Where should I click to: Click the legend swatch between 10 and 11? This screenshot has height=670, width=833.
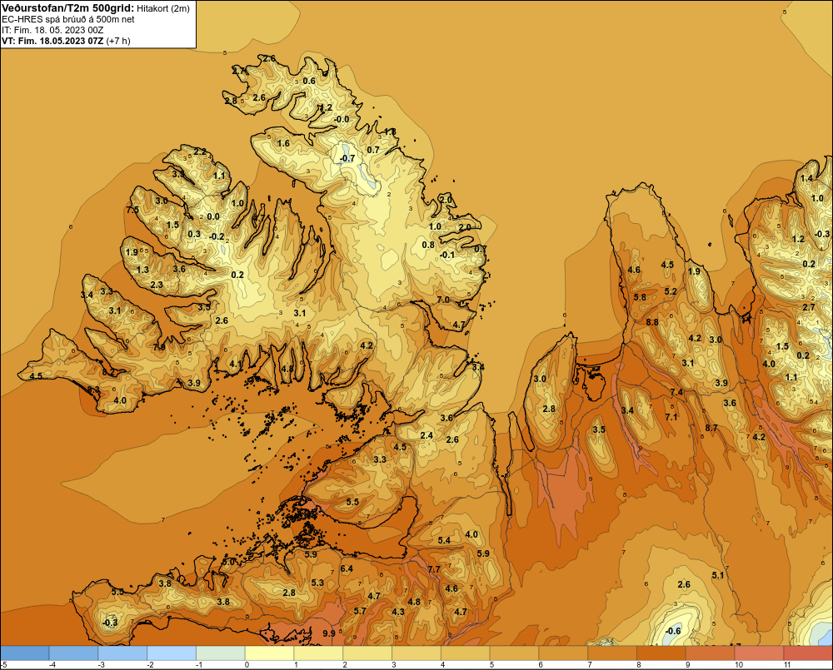759,653
